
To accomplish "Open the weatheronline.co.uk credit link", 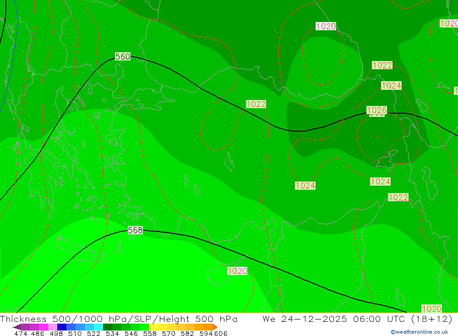I will pyautogui.click(x=420, y=332).
